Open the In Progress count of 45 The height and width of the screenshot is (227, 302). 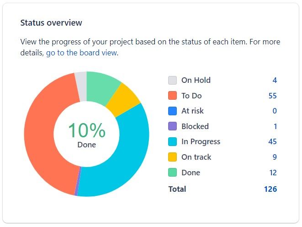click(272, 142)
